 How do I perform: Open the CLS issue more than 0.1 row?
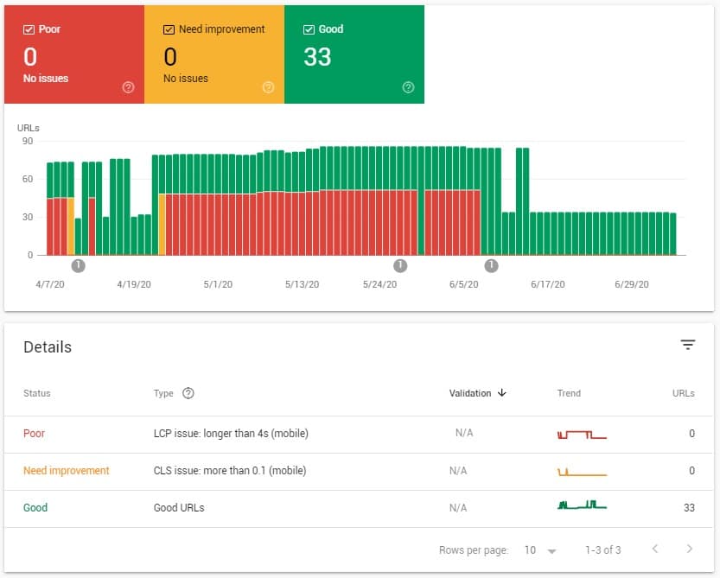[x=359, y=472]
